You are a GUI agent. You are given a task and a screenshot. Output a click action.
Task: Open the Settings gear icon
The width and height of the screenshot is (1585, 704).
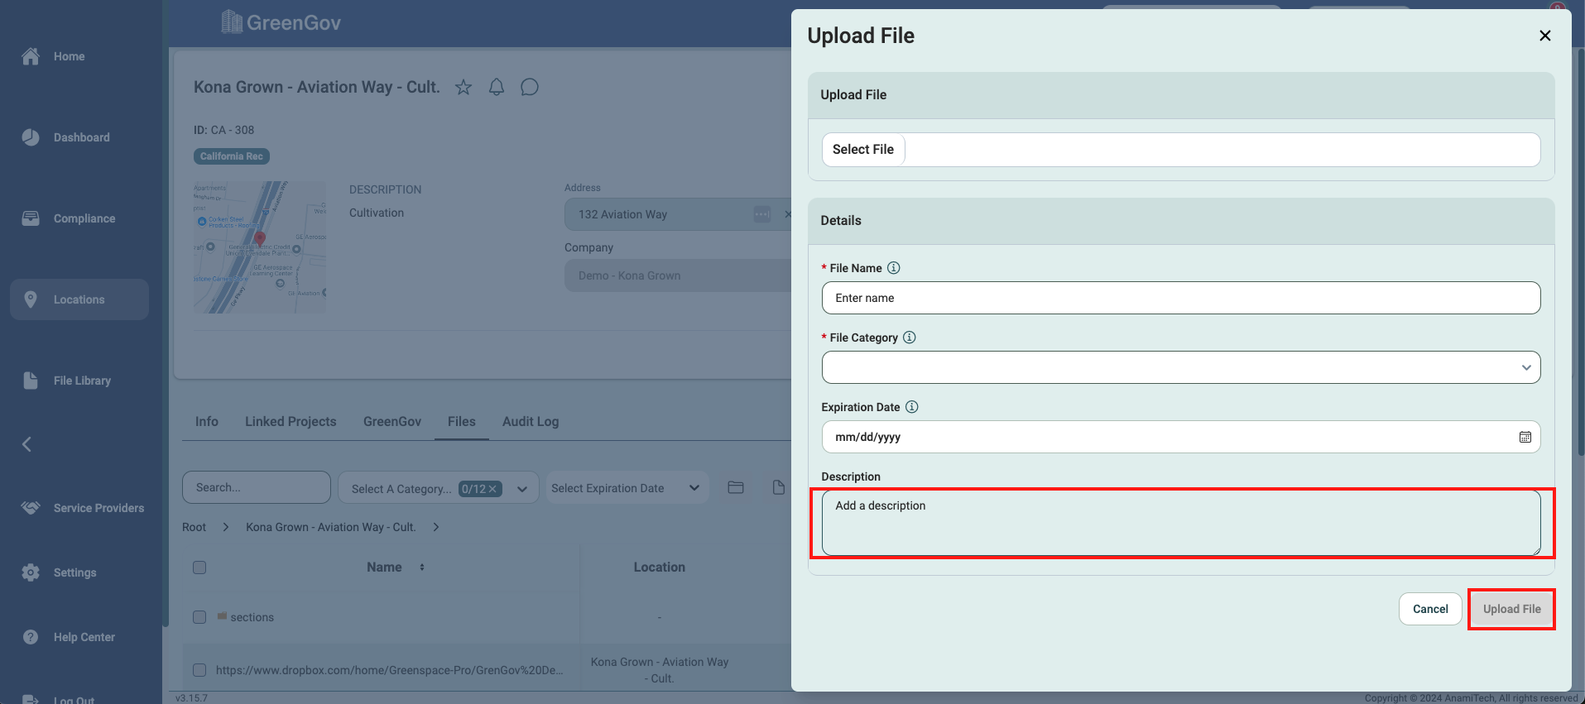[31, 572]
